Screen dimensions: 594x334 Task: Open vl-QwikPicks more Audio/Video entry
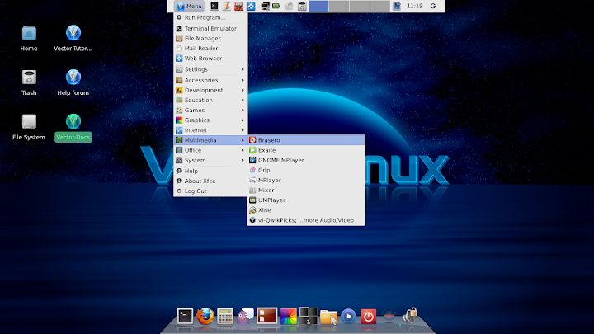tap(306, 220)
